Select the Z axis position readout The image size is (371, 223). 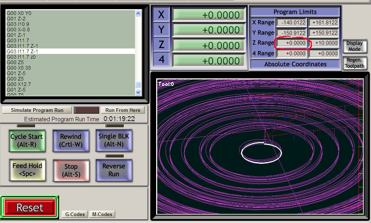point(208,45)
